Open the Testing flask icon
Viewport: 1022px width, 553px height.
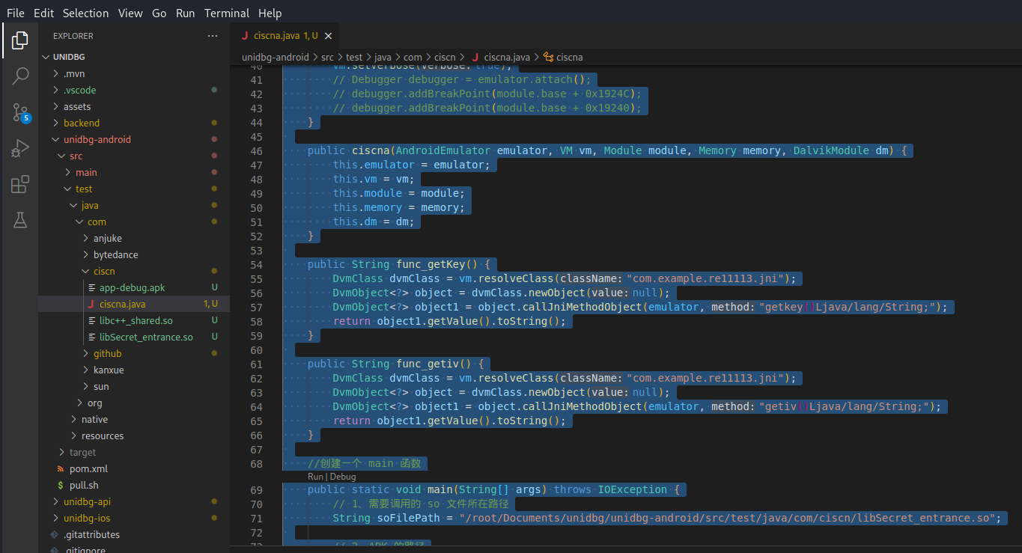point(19,220)
